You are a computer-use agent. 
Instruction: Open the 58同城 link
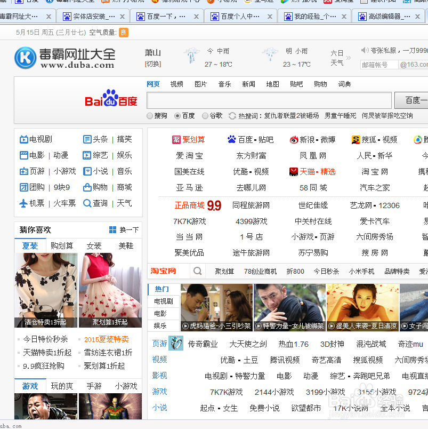tap(313, 188)
